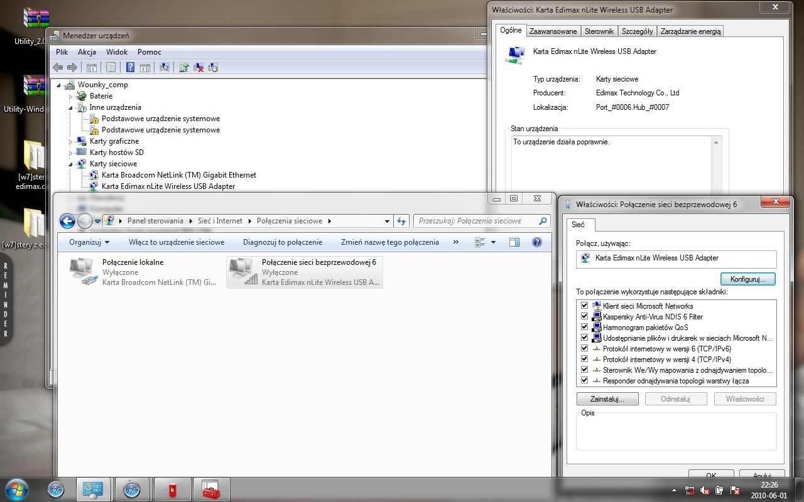This screenshot has height=502, width=804.
Task: Click Zmień nazwę tego połączenia
Action: (x=390, y=242)
